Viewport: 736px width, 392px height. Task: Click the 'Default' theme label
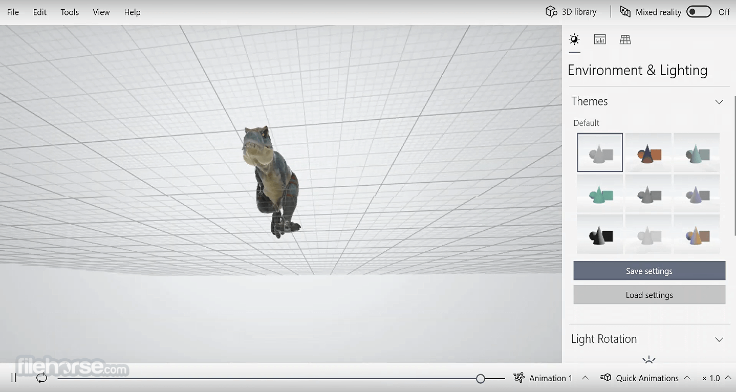pos(586,123)
